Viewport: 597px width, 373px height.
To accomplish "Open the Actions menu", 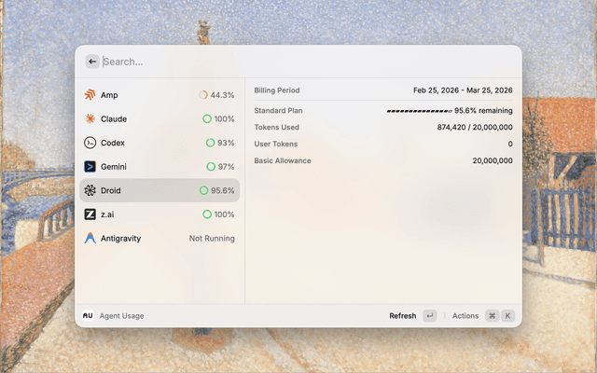I will coord(465,316).
